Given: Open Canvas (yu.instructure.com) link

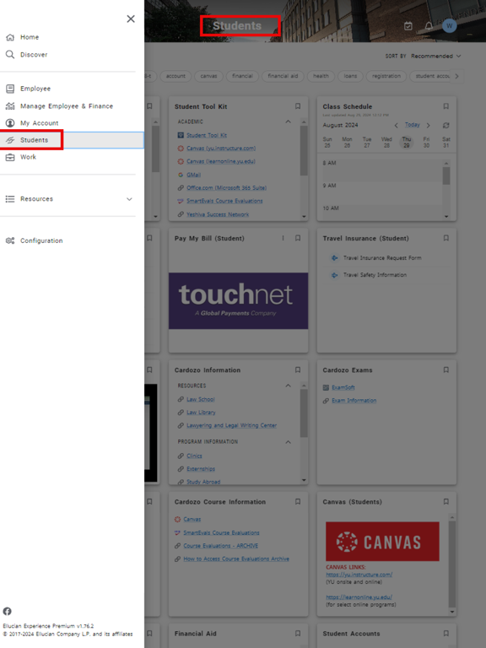Looking at the screenshot, I should coord(221,148).
